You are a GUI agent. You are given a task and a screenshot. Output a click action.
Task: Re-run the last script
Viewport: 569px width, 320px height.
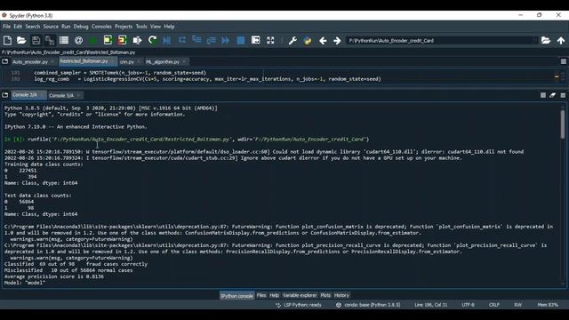(152, 40)
